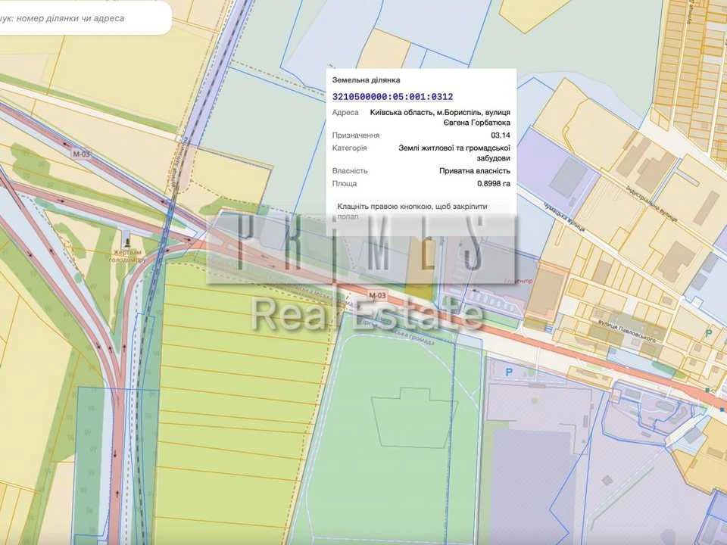The height and width of the screenshot is (545, 727).
Task: Click the blue parking P icon
Action: [x=509, y=372]
